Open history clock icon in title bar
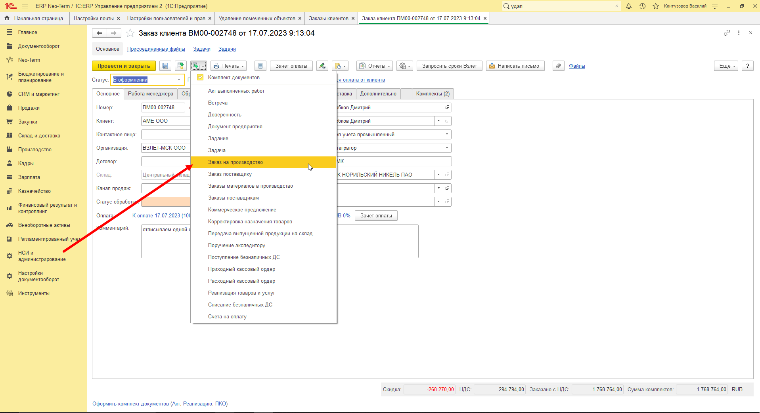Image resolution: width=760 pixels, height=413 pixels. [x=642, y=6]
